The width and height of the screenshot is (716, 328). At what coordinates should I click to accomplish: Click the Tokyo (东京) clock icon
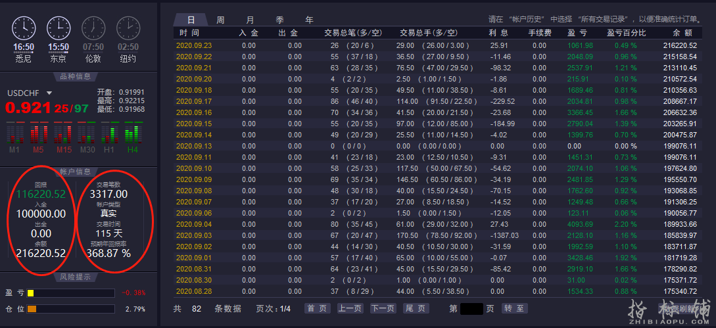coord(59,28)
